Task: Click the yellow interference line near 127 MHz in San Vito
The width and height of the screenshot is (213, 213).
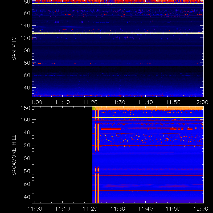Action: coord(118,33)
